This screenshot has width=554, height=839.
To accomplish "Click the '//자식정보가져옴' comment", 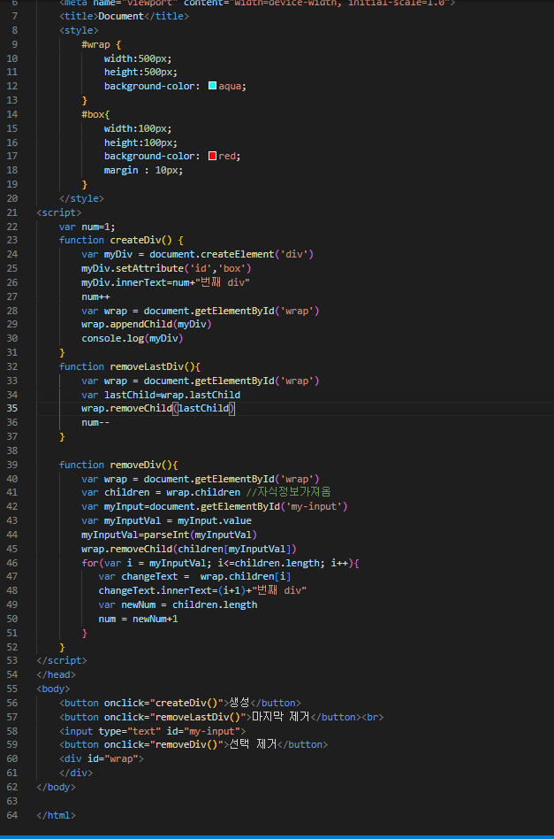I will click(288, 492).
